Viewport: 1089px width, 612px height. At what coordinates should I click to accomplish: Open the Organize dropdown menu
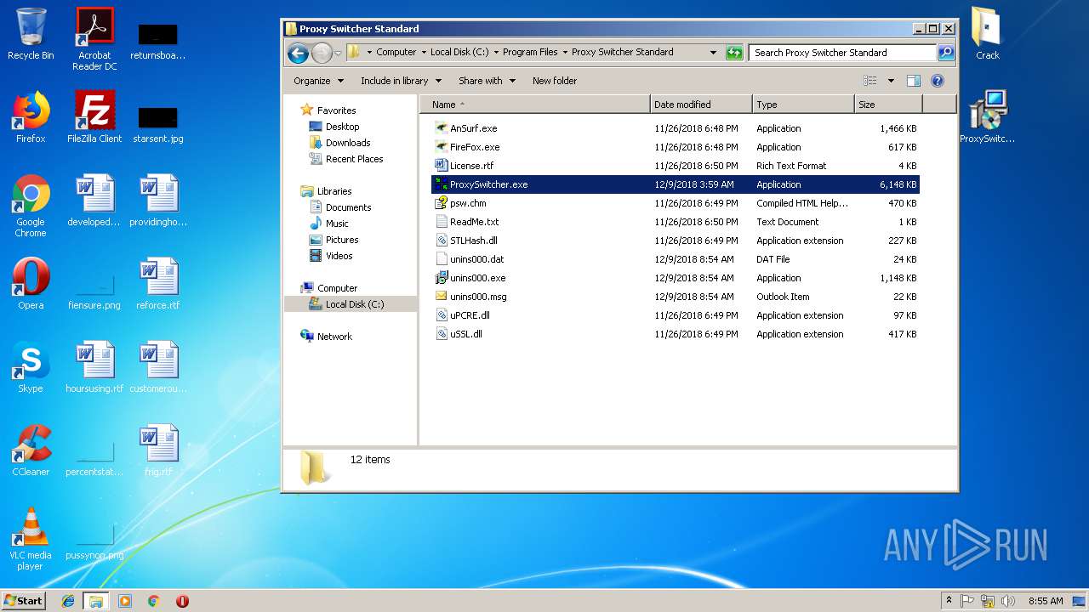coord(319,81)
